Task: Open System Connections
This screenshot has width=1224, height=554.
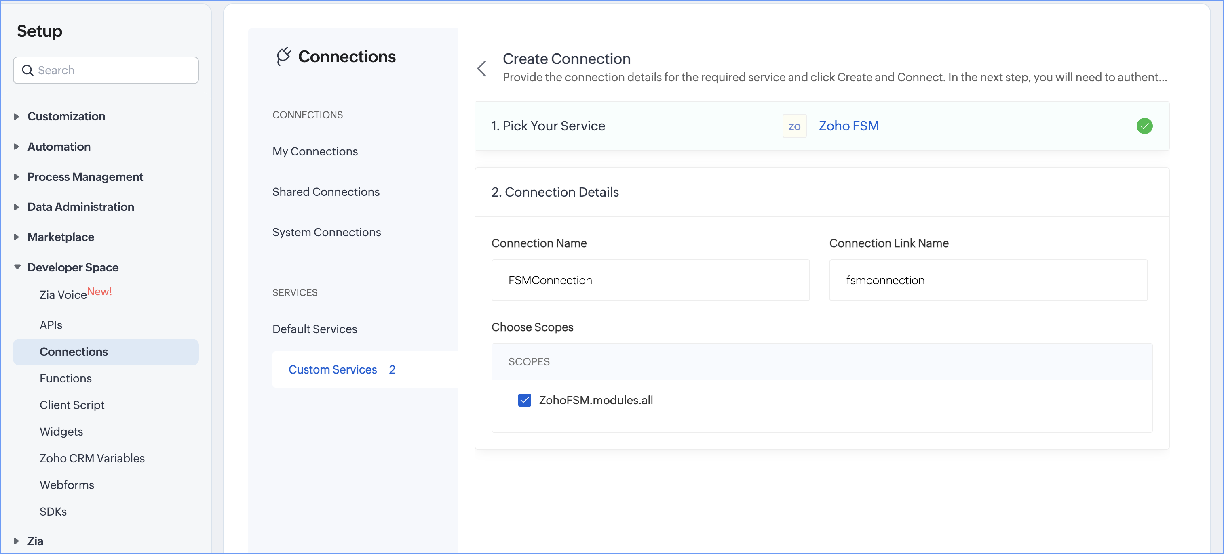Action: 327,232
